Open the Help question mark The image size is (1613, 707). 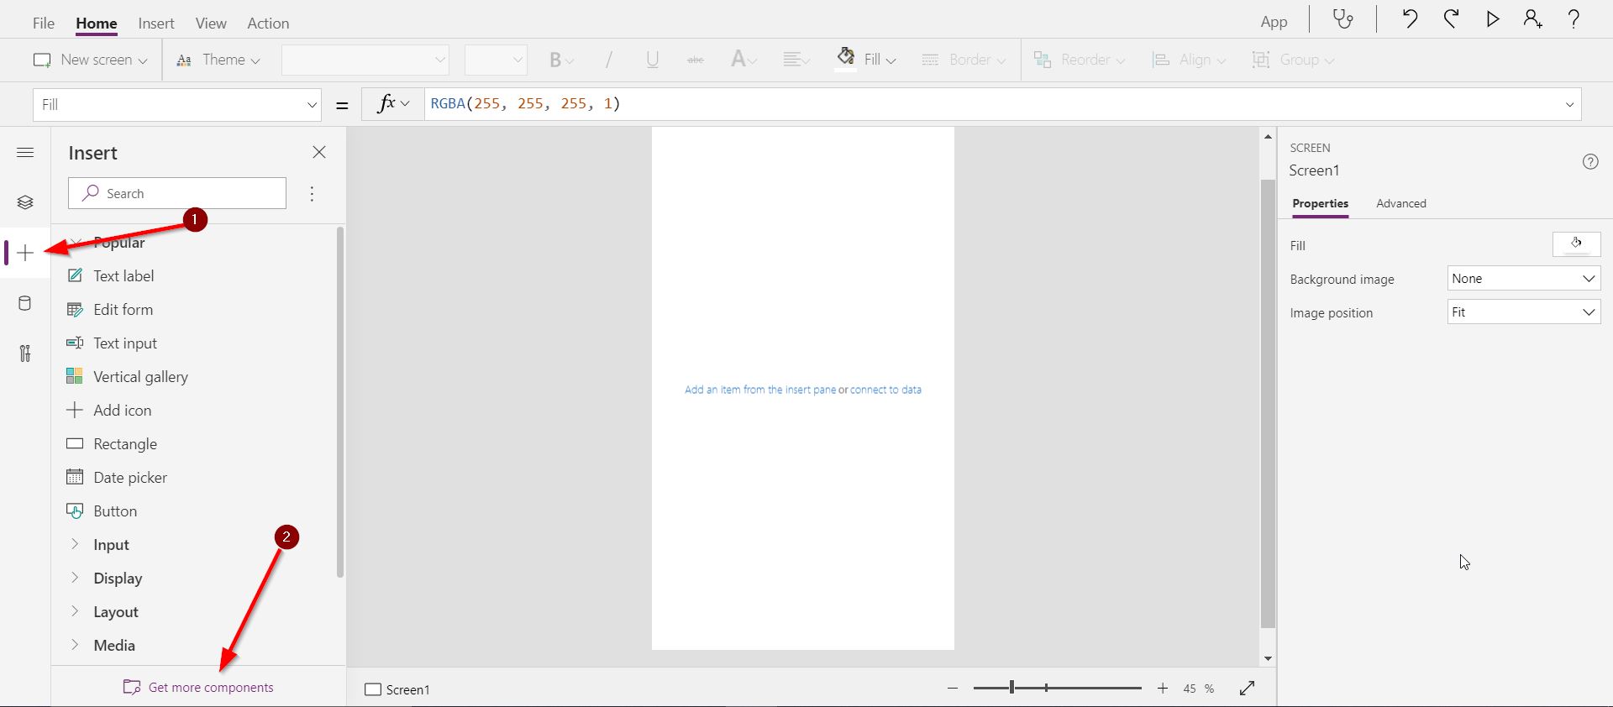(x=1574, y=19)
